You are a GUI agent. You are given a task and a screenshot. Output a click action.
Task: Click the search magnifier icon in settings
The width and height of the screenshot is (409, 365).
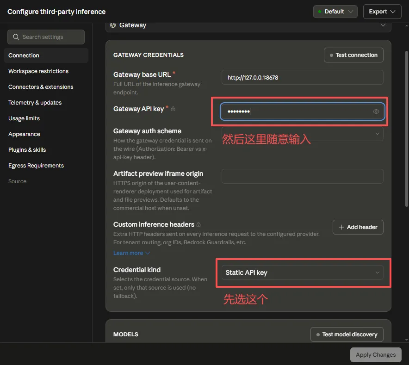tap(16, 37)
